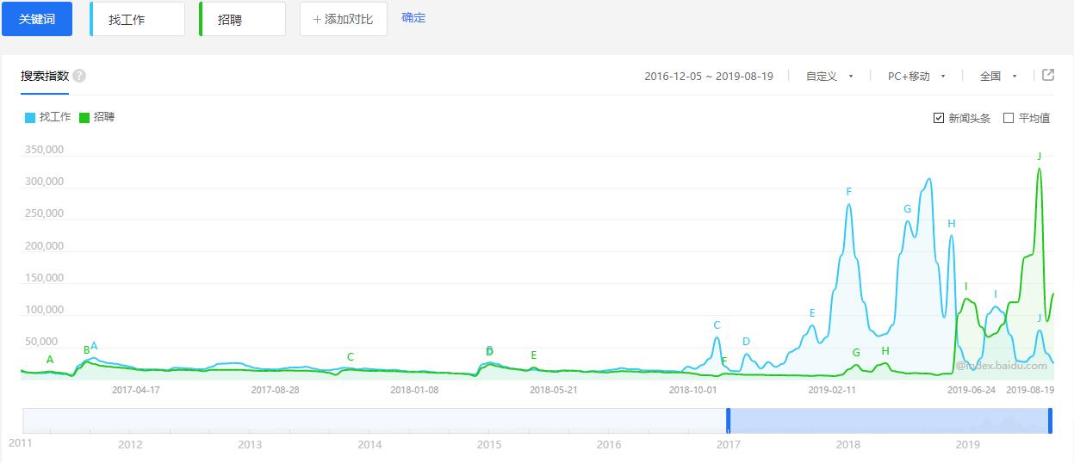Open the 全国 region dropdown
1074x463 pixels.
998,76
